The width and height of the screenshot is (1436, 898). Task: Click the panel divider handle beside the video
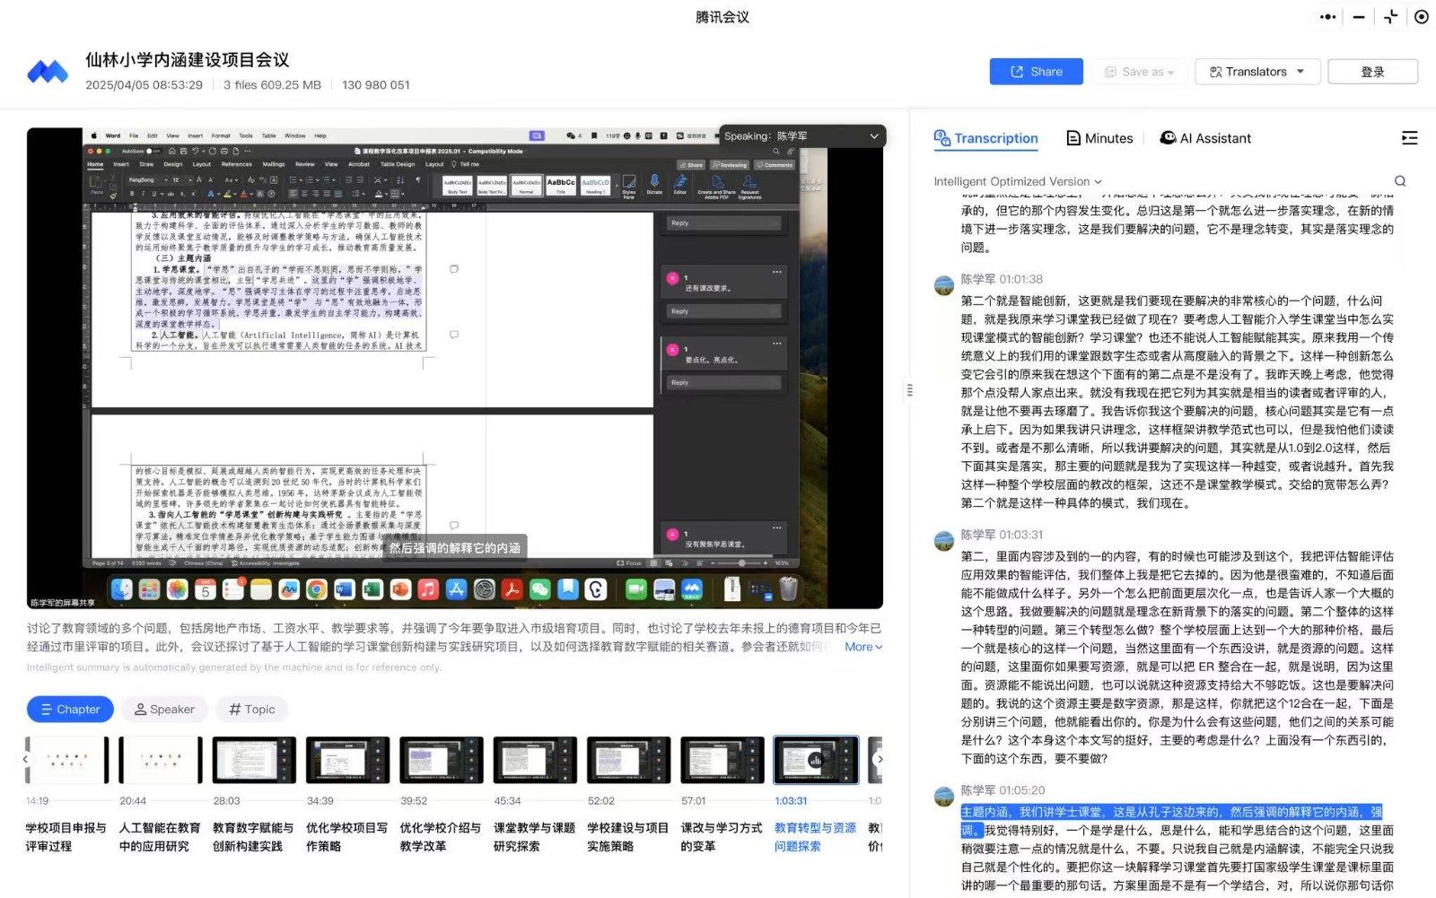[x=909, y=390]
